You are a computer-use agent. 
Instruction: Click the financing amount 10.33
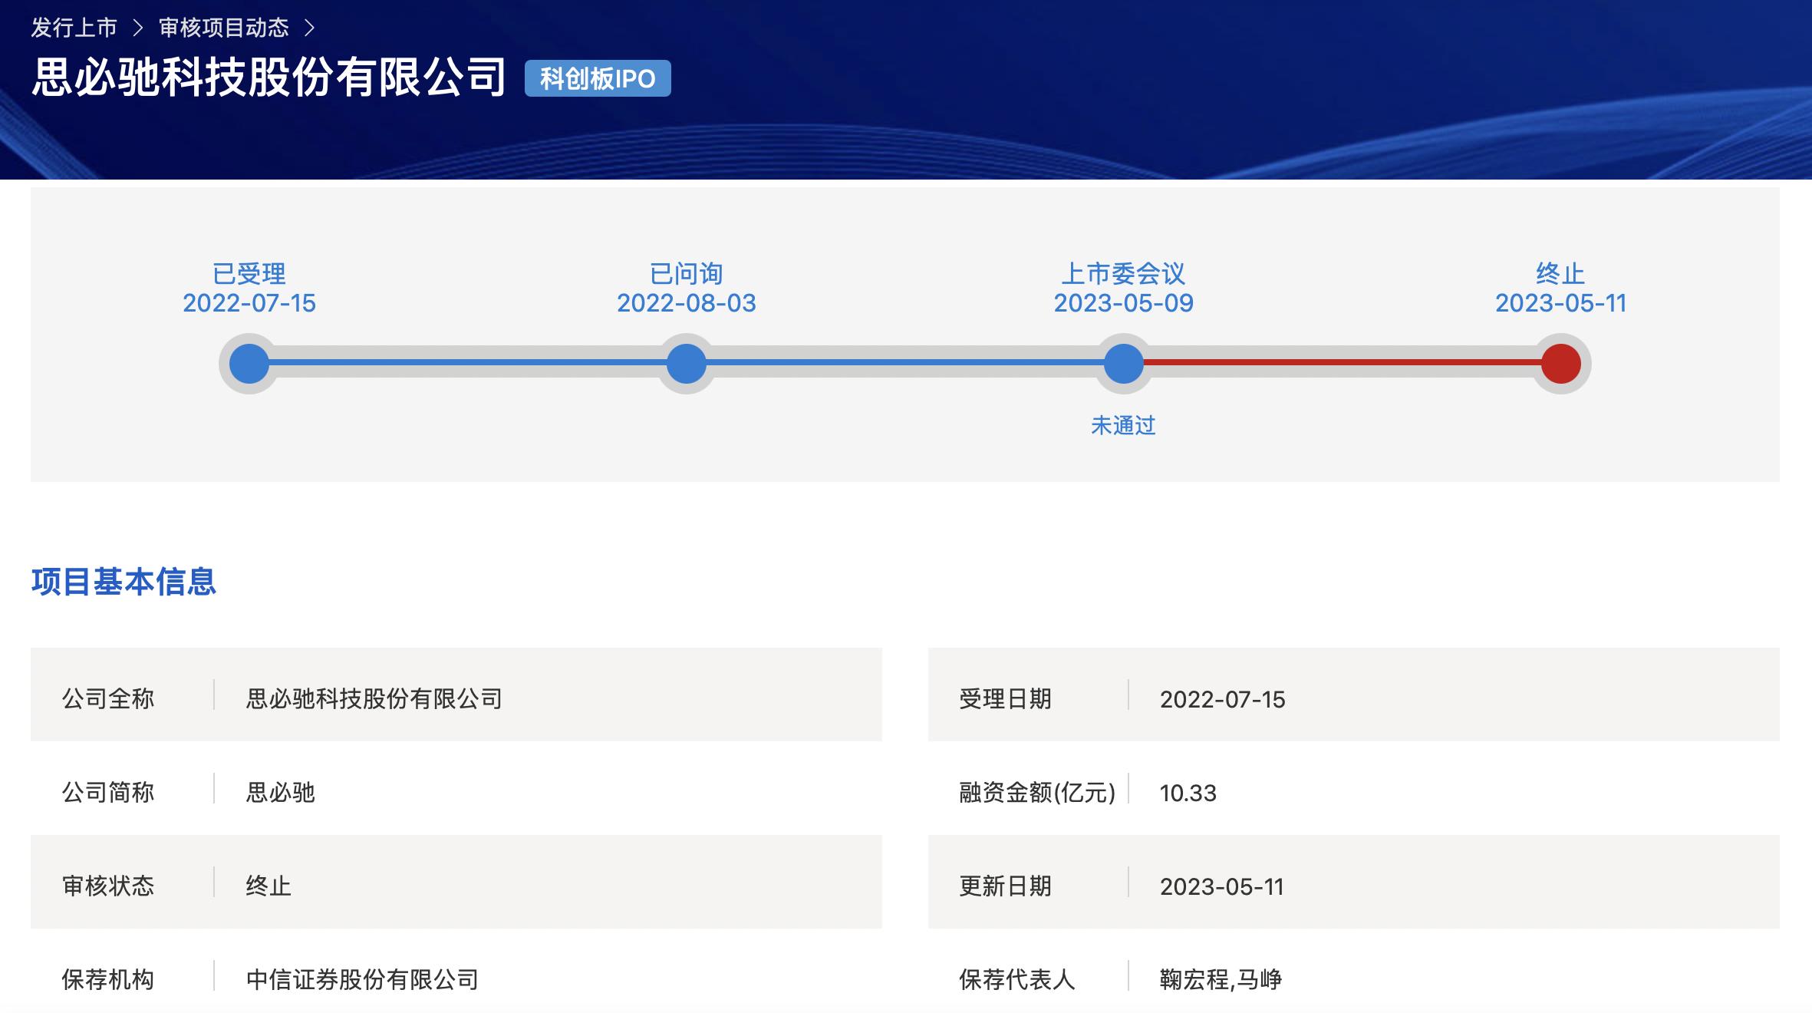point(1188,793)
